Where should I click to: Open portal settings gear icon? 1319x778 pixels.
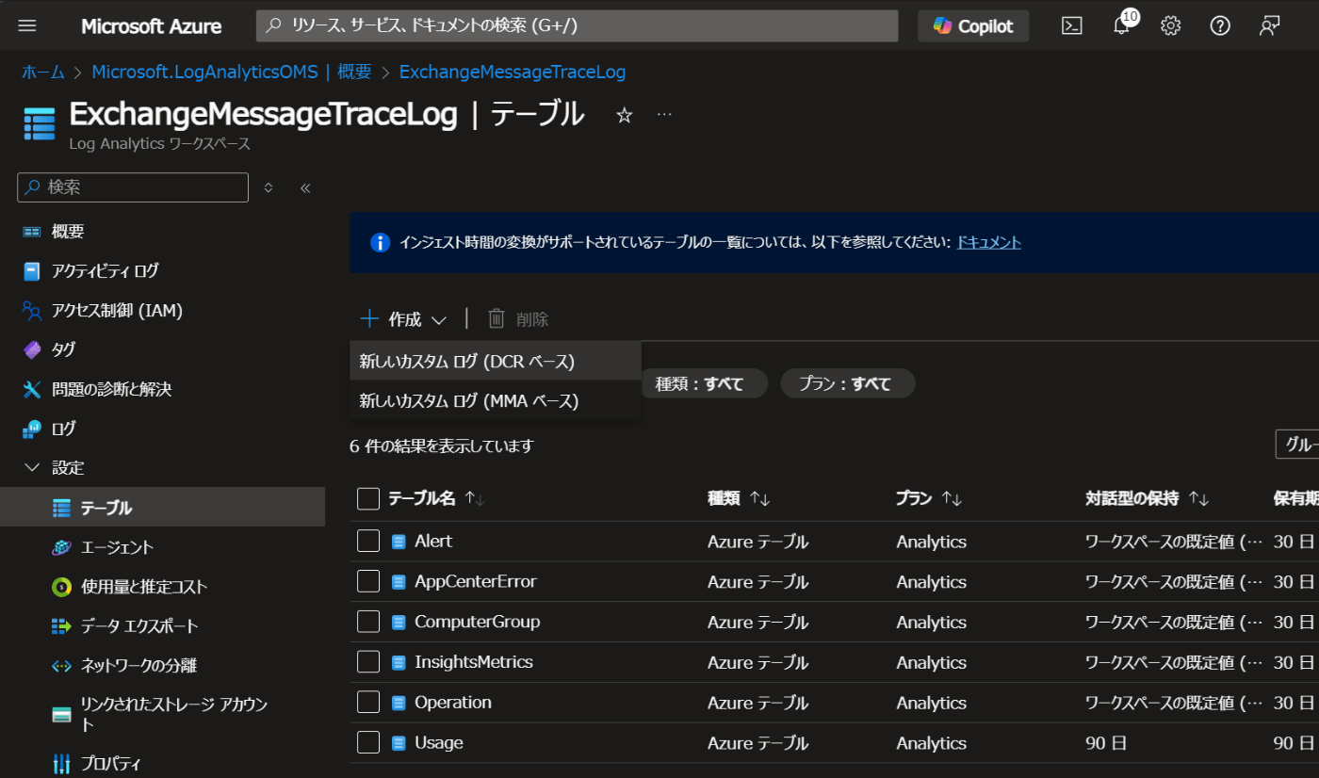(x=1171, y=26)
